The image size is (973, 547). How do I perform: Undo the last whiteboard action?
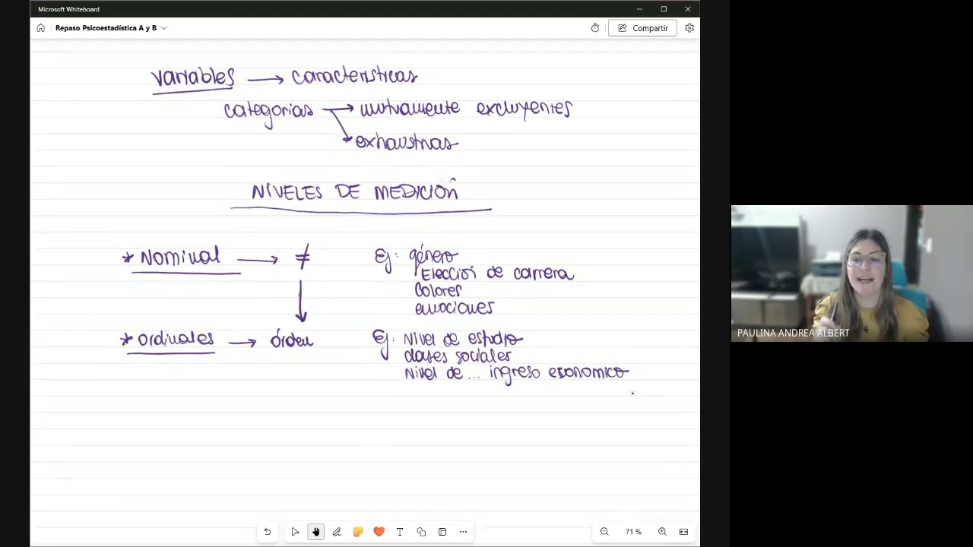267,532
